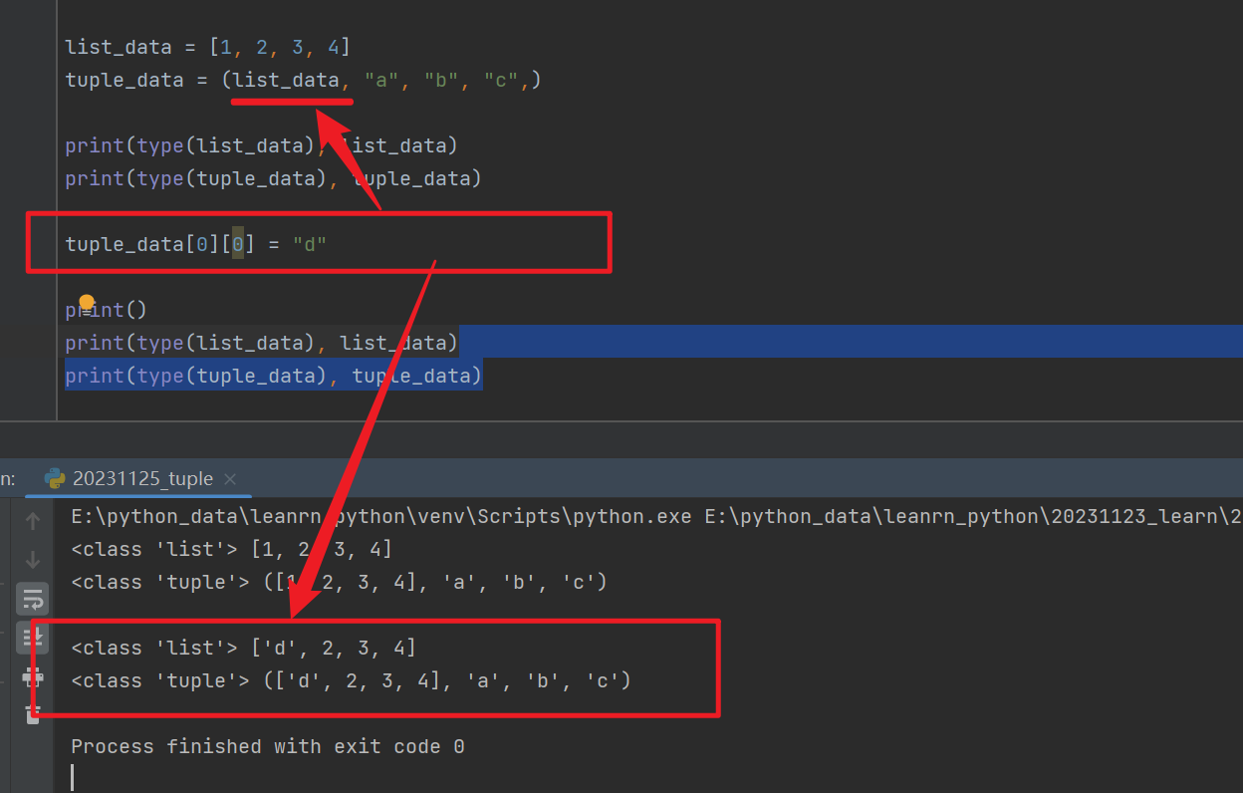Screen dimensions: 1243x793
Task: Click the scroll-to-end console icon
Action: 32,638
